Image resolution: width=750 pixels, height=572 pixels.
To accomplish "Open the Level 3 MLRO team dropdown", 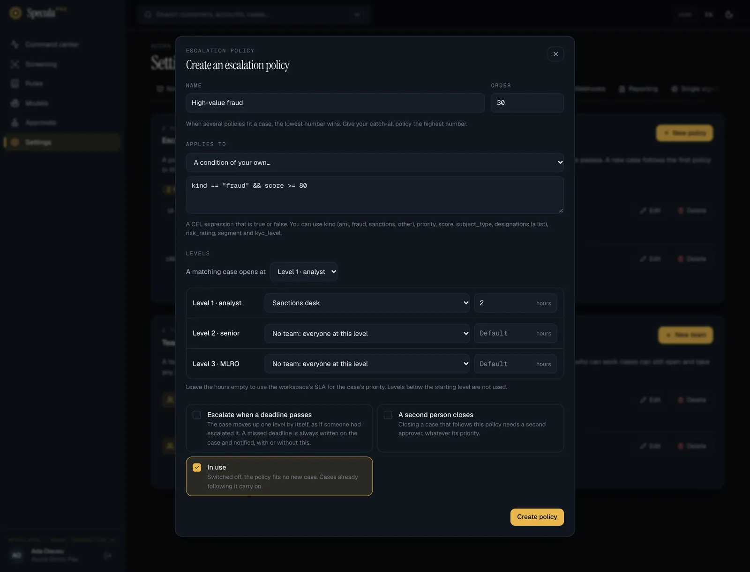I will tap(367, 364).
